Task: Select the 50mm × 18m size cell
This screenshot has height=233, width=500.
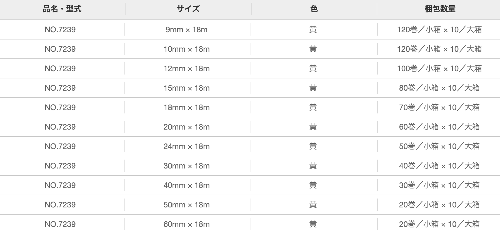Action: tap(187, 205)
